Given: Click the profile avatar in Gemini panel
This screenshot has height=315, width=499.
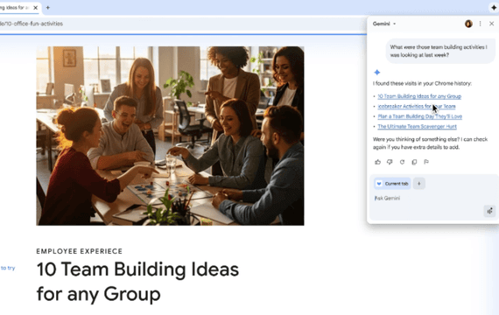Looking at the screenshot, I should pyautogui.click(x=468, y=24).
